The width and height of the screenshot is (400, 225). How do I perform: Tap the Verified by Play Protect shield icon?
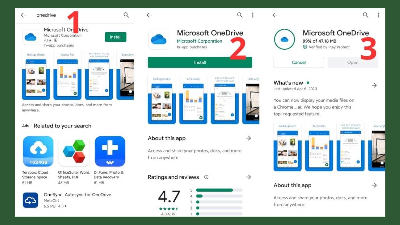pyautogui.click(x=305, y=47)
